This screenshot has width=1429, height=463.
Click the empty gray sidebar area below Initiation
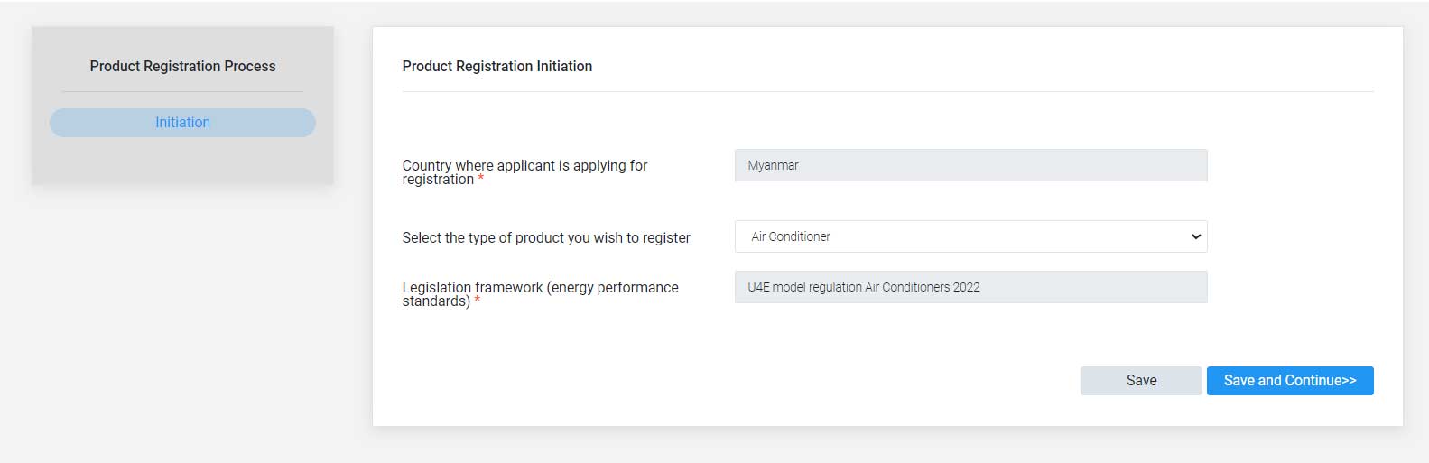182,161
